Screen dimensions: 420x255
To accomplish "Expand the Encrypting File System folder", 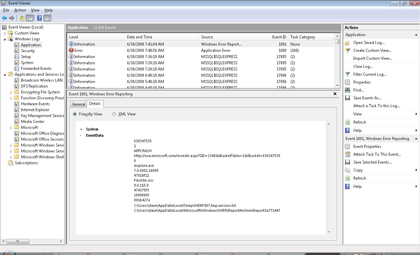I will pos(11,92).
